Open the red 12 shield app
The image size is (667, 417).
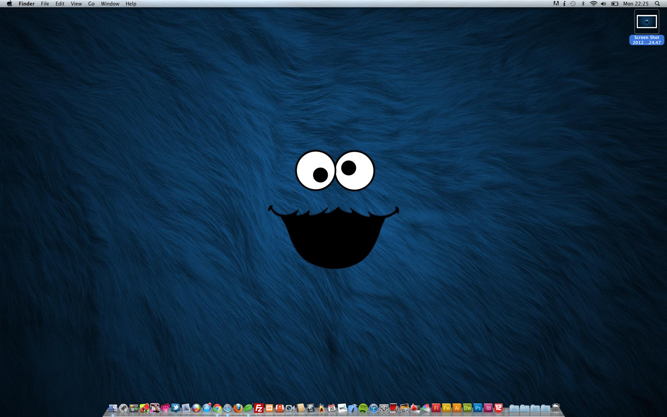499,408
